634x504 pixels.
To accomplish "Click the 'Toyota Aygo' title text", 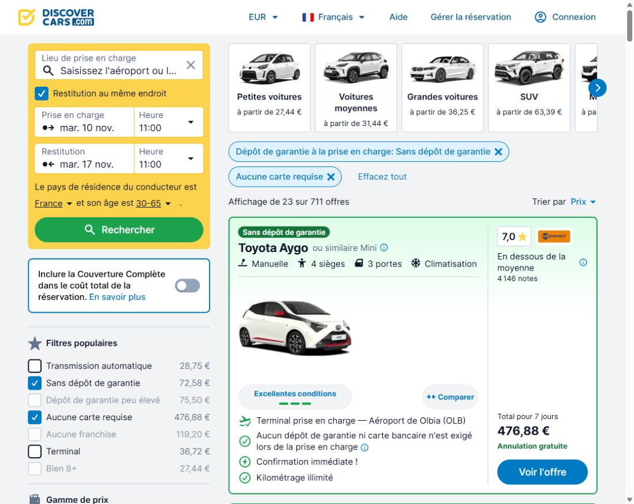I will point(273,248).
